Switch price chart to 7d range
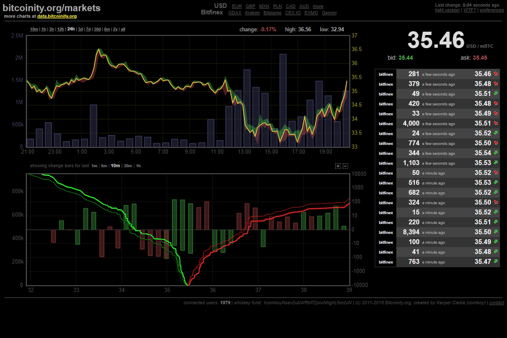Image resolution: width=507 pixels, height=338 pixels. click(x=88, y=29)
